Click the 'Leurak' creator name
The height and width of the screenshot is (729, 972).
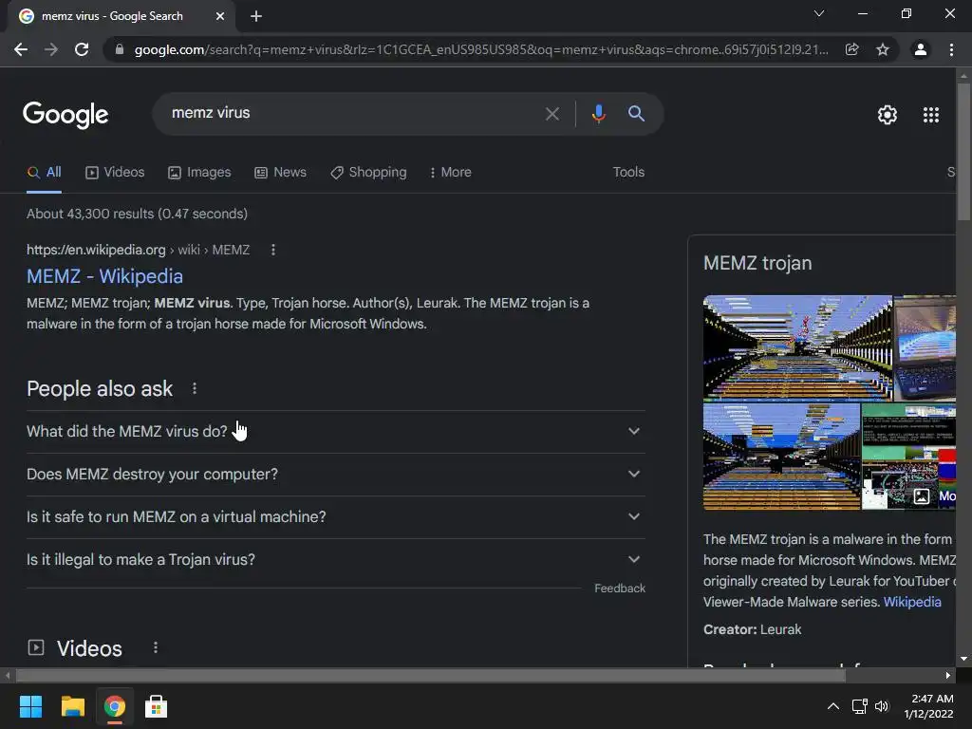point(780,629)
